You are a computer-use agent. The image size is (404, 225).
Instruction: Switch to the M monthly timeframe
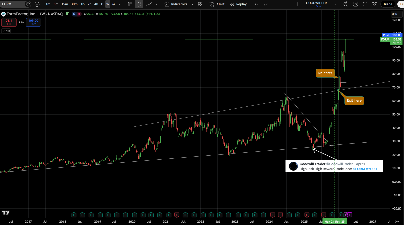[113, 4]
